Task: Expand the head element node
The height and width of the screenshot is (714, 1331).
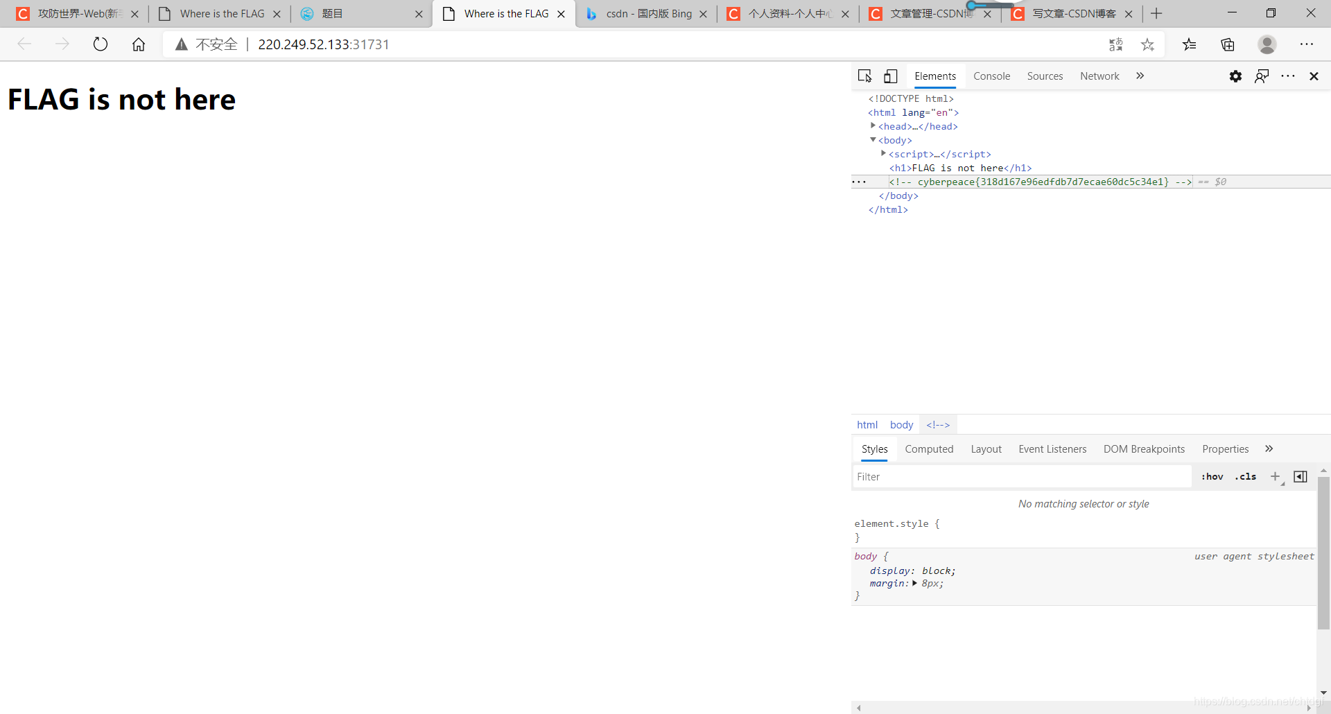Action: (x=873, y=125)
